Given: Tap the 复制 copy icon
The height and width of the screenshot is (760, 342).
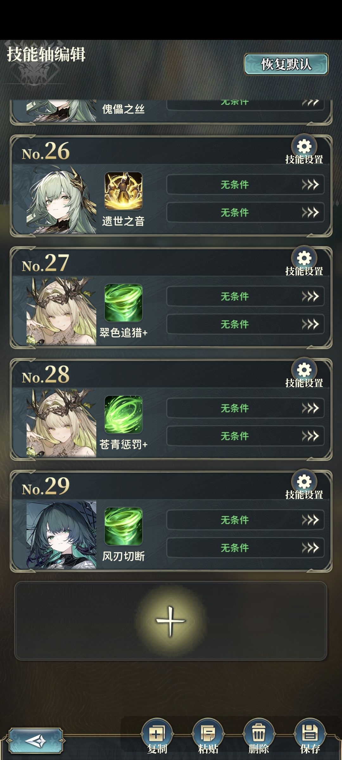Looking at the screenshot, I should (x=157, y=733).
